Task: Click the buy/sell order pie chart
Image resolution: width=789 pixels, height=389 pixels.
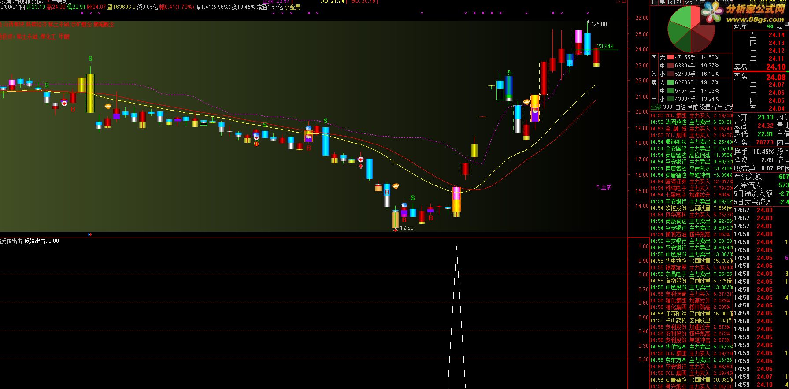Action: click(692, 29)
